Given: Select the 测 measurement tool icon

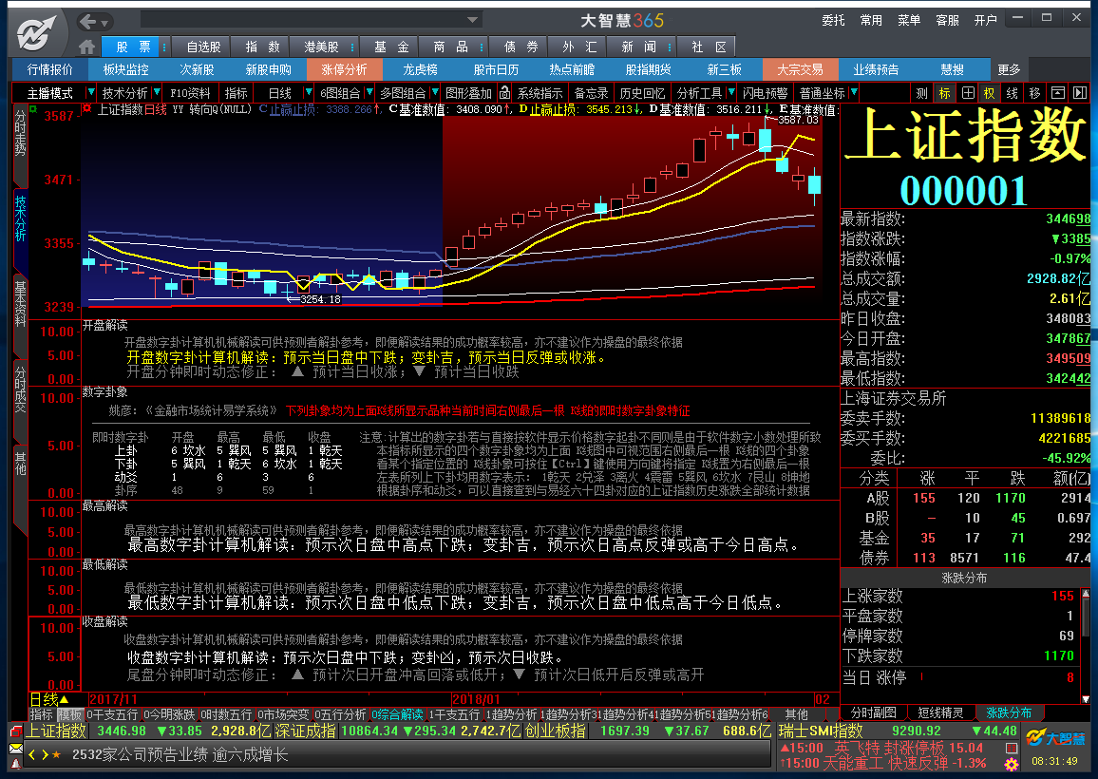Looking at the screenshot, I should (x=922, y=92).
